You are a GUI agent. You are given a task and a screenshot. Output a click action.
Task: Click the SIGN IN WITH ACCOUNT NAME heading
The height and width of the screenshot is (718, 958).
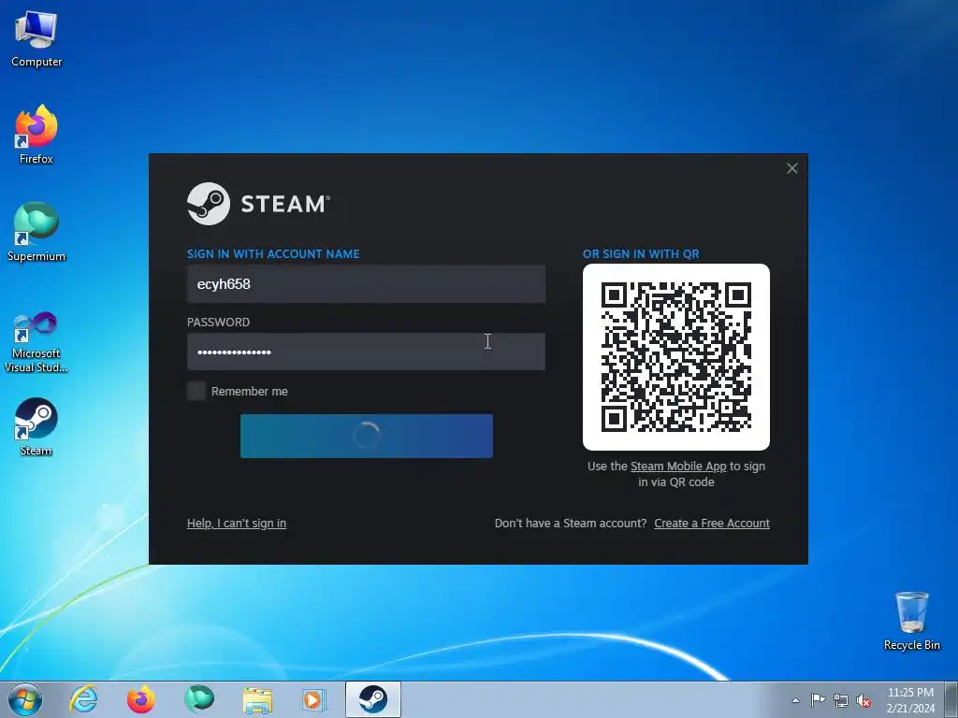click(273, 254)
